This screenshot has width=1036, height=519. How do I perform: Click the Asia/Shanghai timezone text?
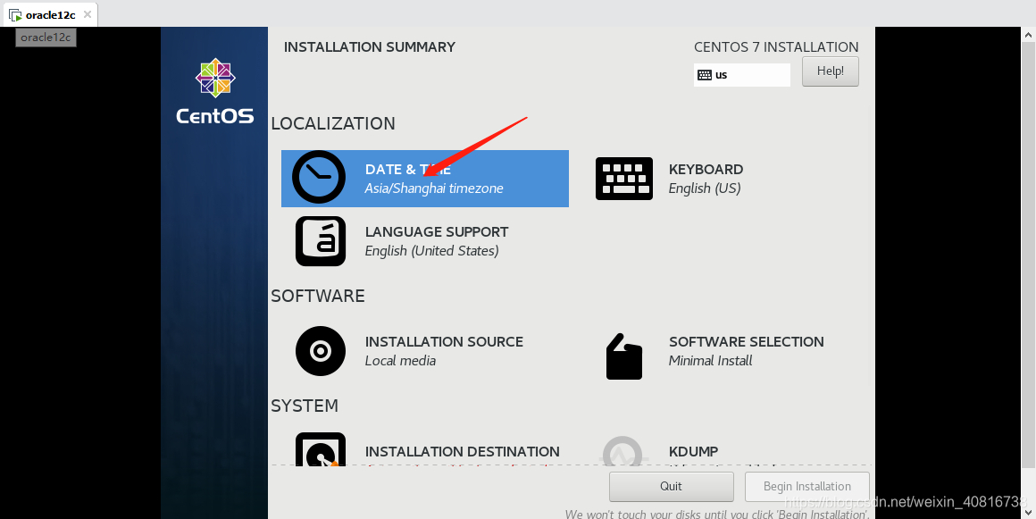coord(434,188)
